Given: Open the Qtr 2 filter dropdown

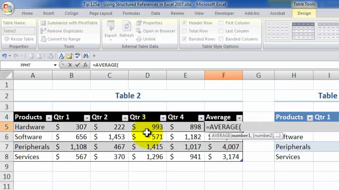Looking at the screenshot, I should pyautogui.click(x=125, y=118).
